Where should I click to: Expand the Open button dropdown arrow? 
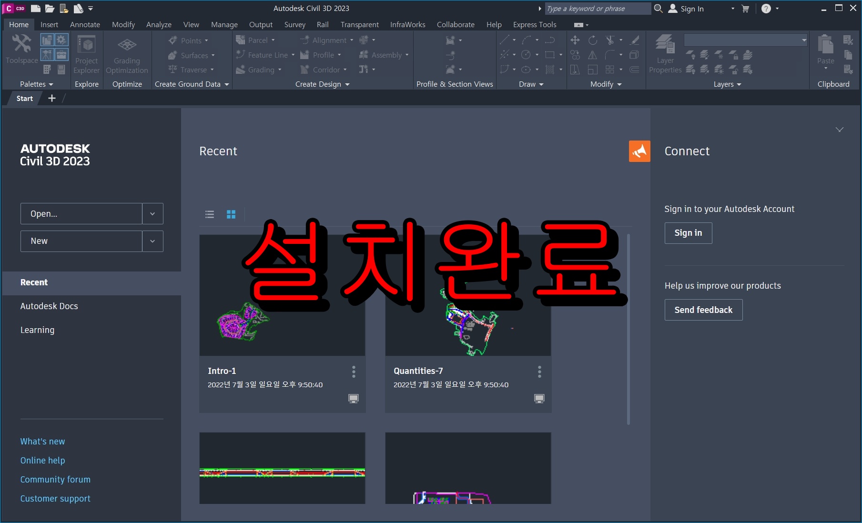[x=152, y=214]
